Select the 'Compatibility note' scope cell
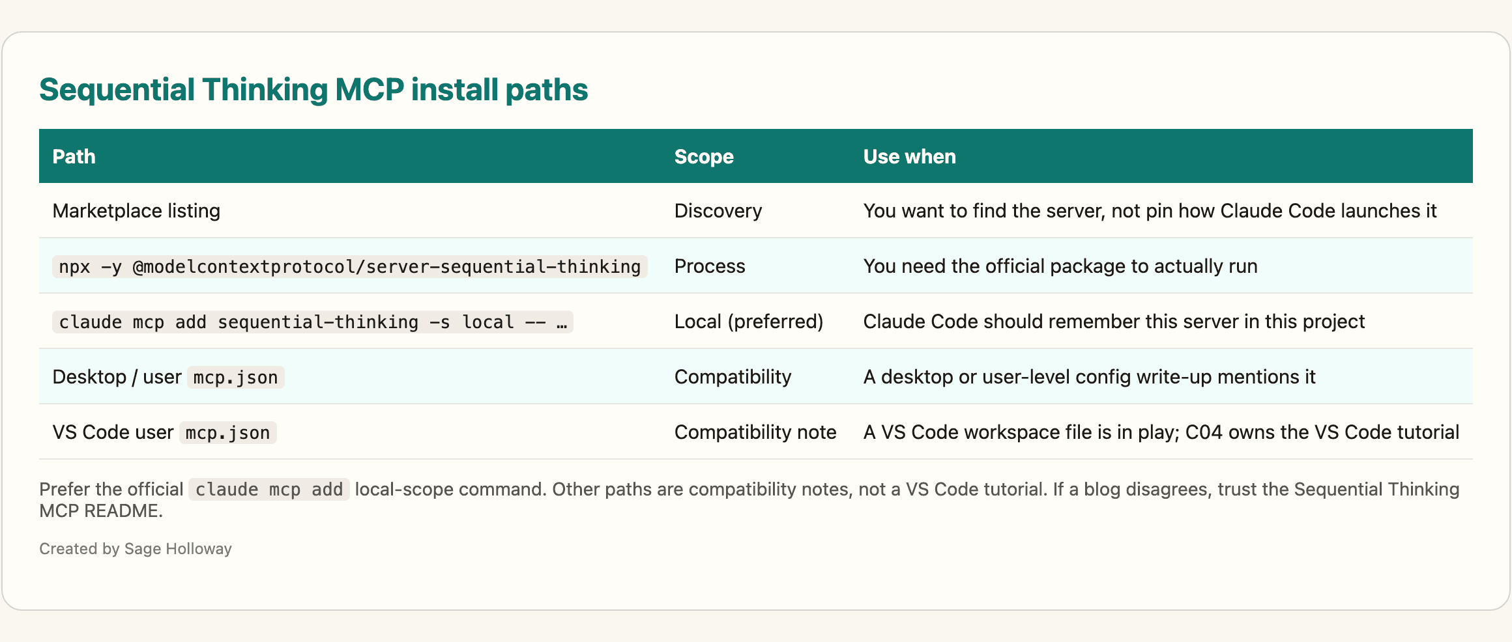1512x642 pixels. coord(755,432)
